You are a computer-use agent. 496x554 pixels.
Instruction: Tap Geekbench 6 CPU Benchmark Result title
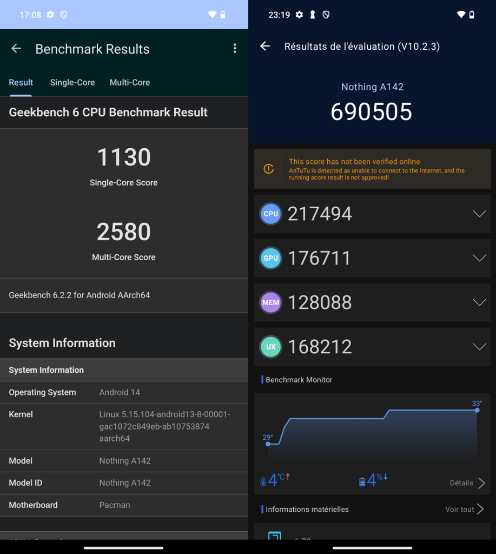[108, 113]
